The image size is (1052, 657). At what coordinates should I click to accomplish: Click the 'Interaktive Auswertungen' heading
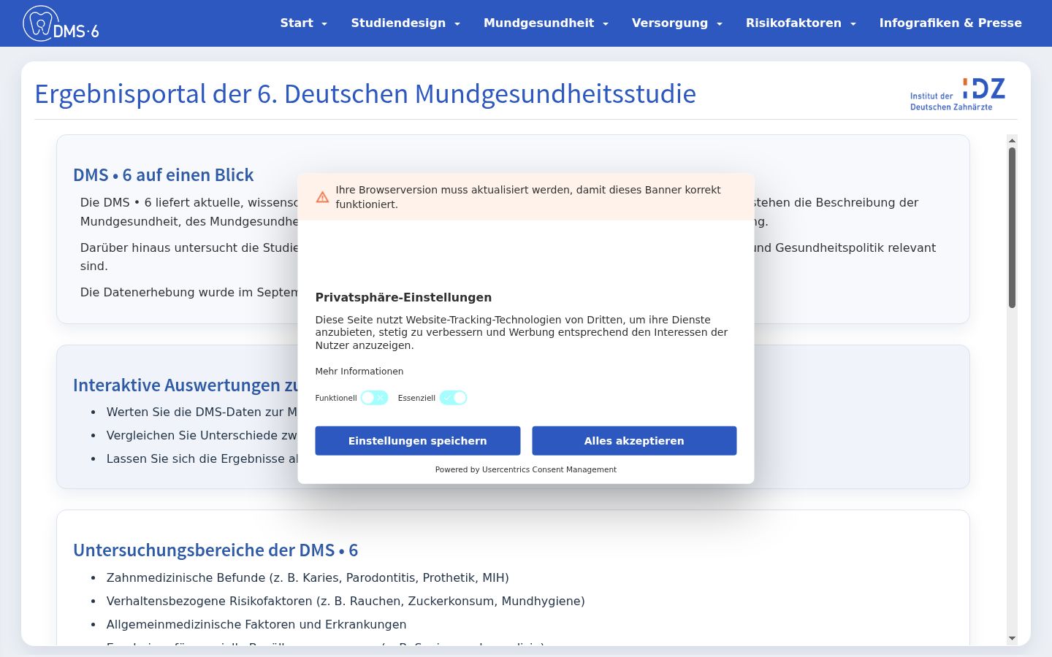pos(186,385)
